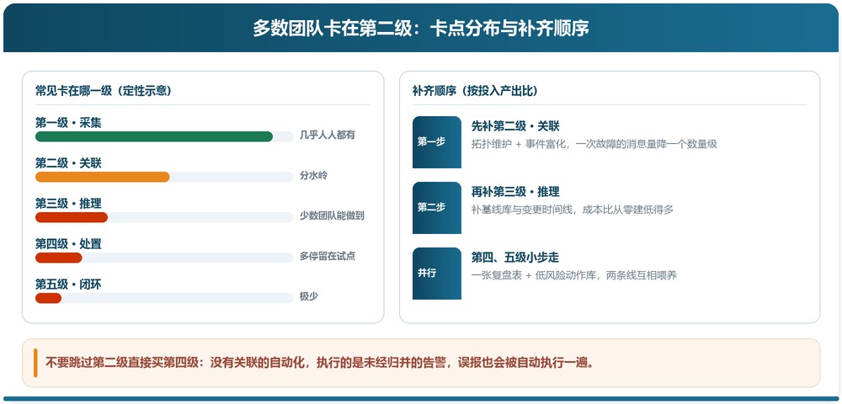Click the label 第二级·关联 in left panel
The image size is (842, 404).
coord(68,163)
